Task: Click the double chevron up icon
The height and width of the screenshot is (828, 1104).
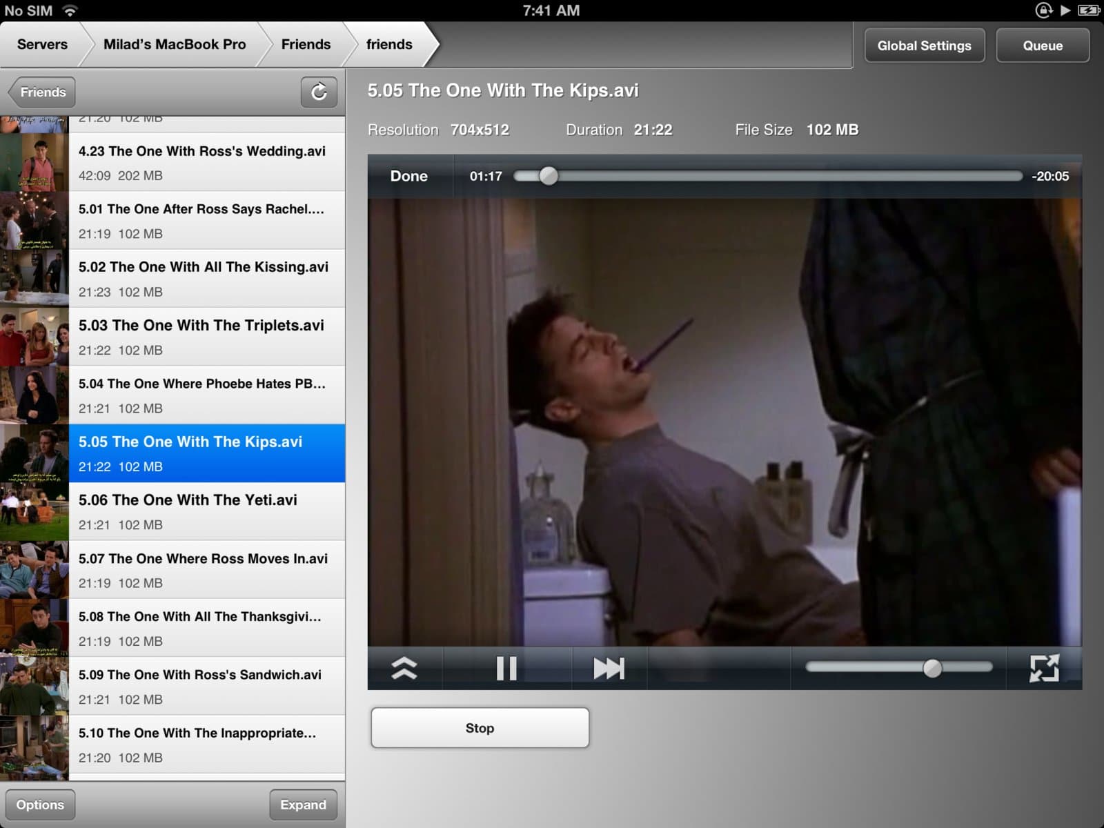Action: (404, 668)
